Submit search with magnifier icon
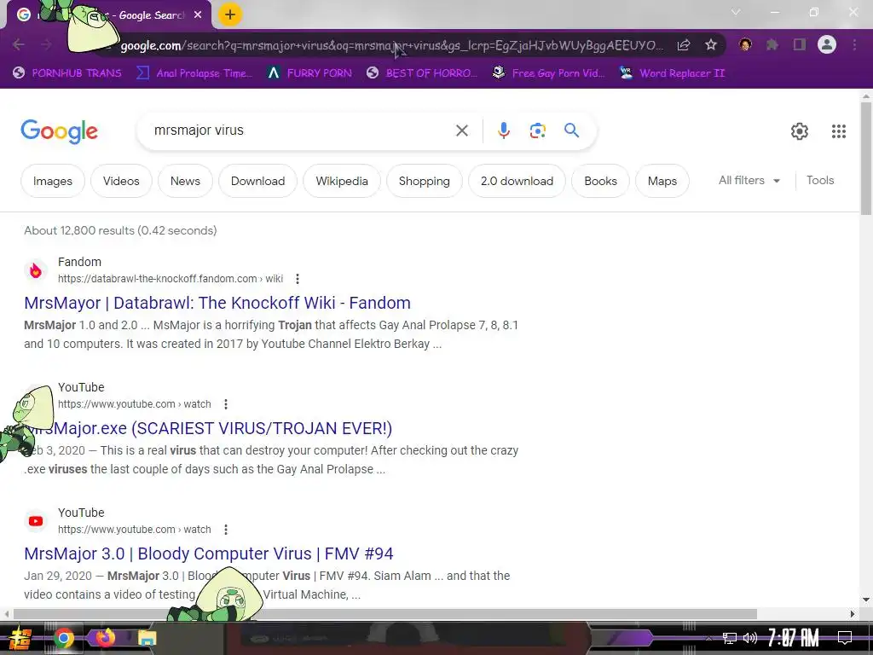The image size is (873, 655). 571,130
